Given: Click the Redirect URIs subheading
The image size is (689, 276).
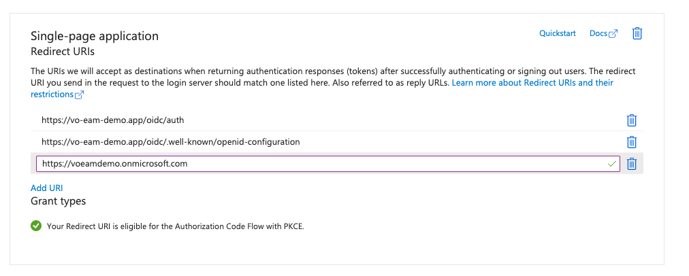Looking at the screenshot, I should tap(63, 51).
